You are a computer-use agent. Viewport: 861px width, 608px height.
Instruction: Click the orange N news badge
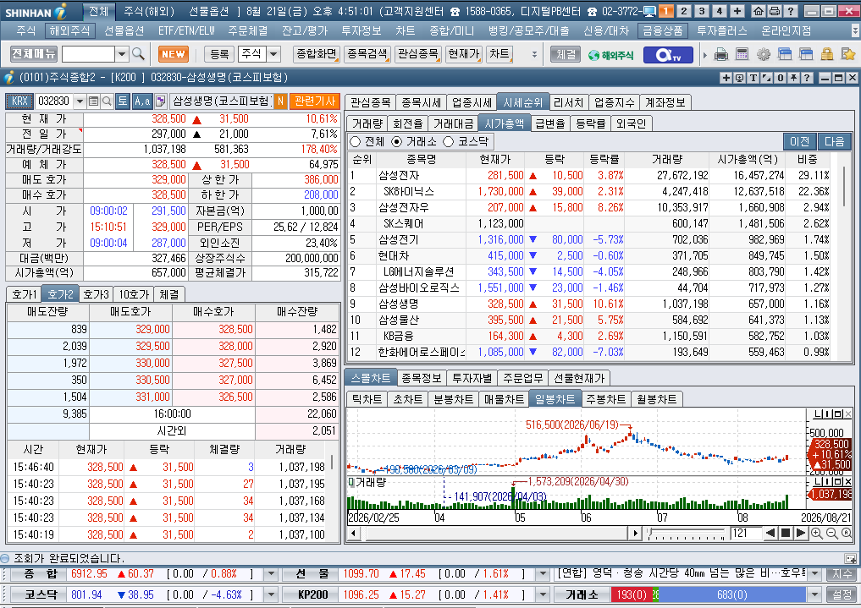click(280, 101)
